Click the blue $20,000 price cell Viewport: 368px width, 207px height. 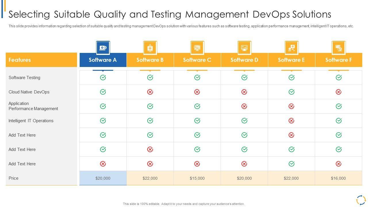[x=103, y=178]
